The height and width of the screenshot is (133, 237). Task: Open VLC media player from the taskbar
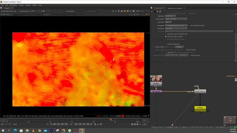coord(33,130)
